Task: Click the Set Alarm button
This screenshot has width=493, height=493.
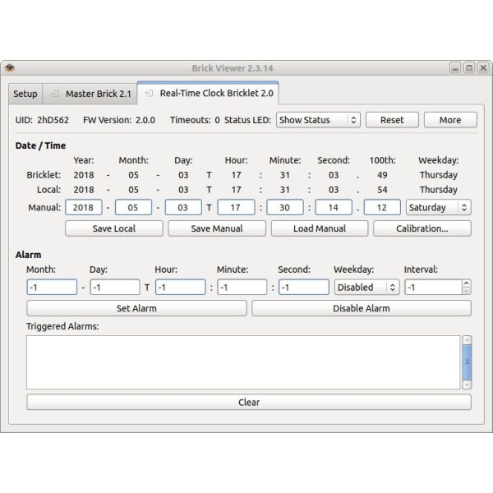Action: pyautogui.click(x=136, y=308)
